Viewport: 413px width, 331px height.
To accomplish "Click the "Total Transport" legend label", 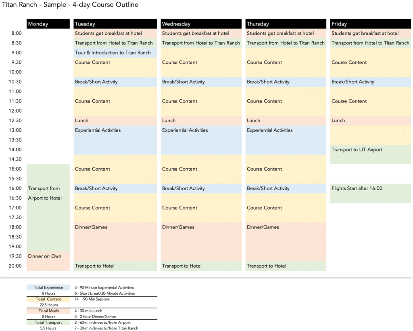I will click(48, 322).
